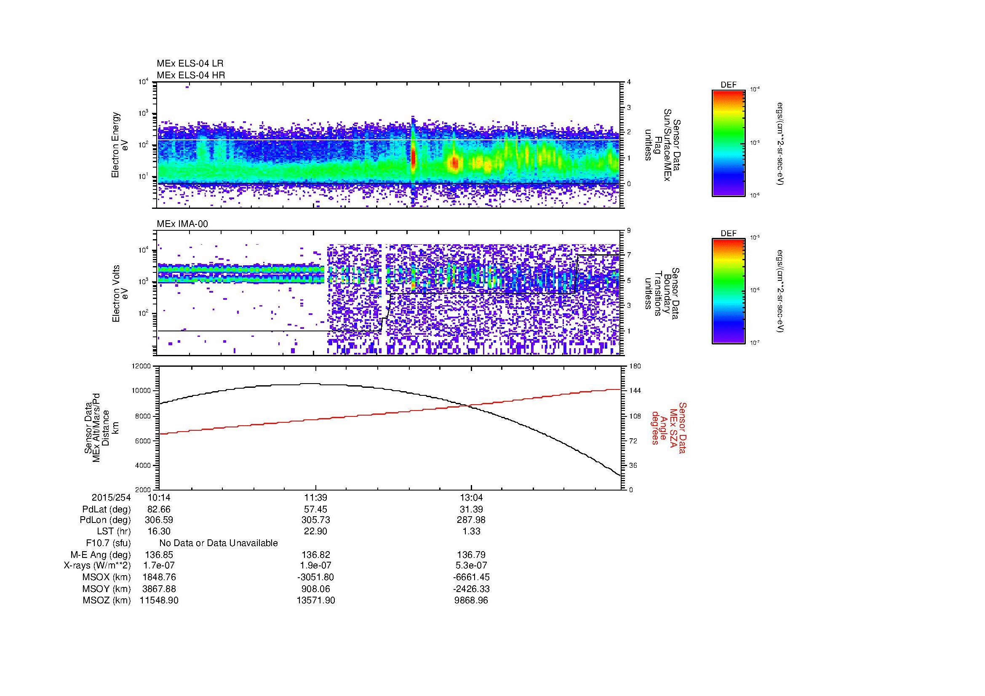The image size is (985, 696).
Task: Click the black altitude curve peak
Action: pyautogui.click(x=311, y=384)
